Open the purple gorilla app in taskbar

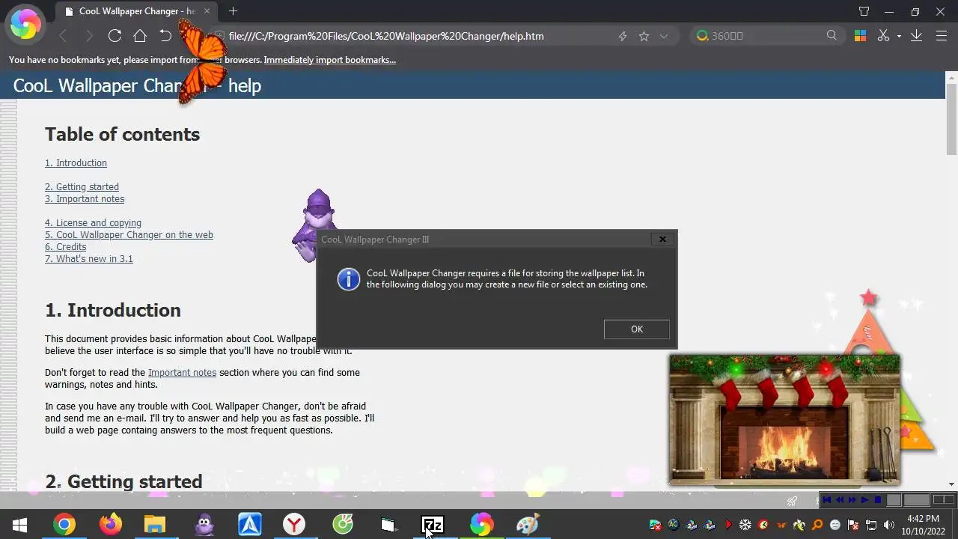coord(204,525)
